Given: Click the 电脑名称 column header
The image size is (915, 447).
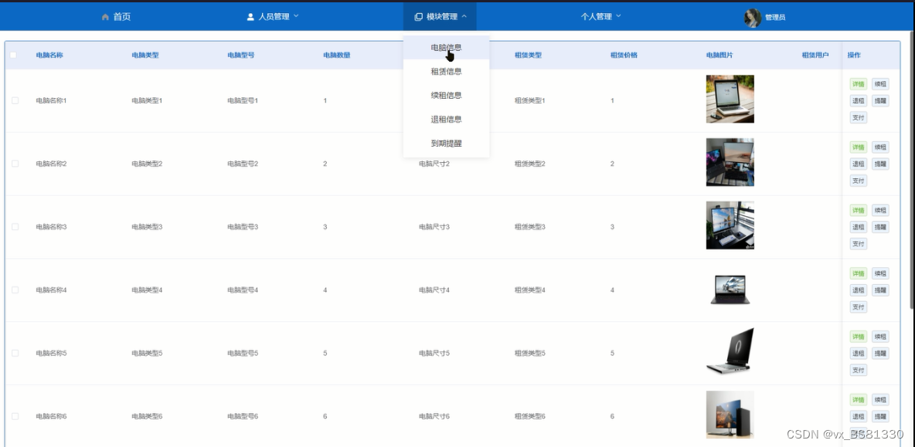Looking at the screenshot, I should click(x=49, y=56).
